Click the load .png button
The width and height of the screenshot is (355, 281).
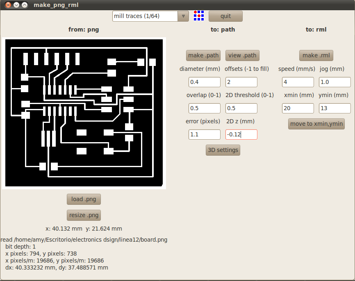pos(84,199)
